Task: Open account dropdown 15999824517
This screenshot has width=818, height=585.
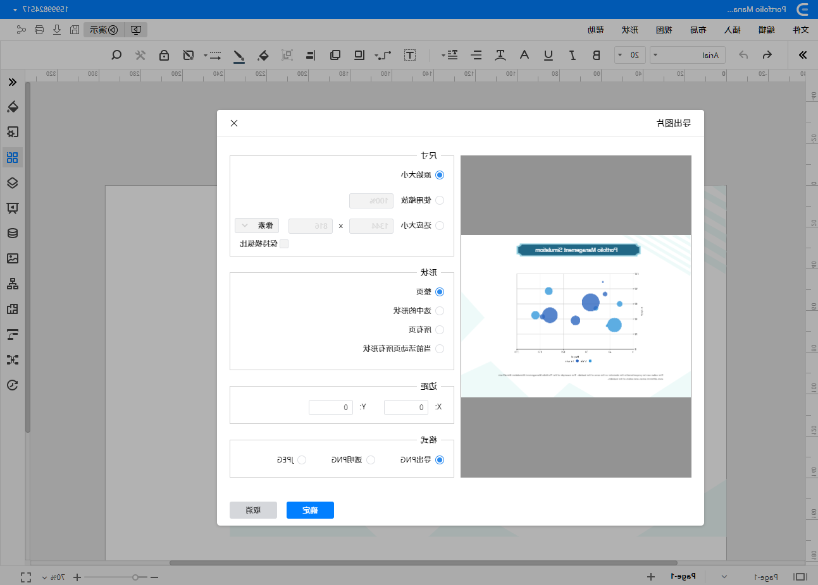Action: (x=40, y=9)
